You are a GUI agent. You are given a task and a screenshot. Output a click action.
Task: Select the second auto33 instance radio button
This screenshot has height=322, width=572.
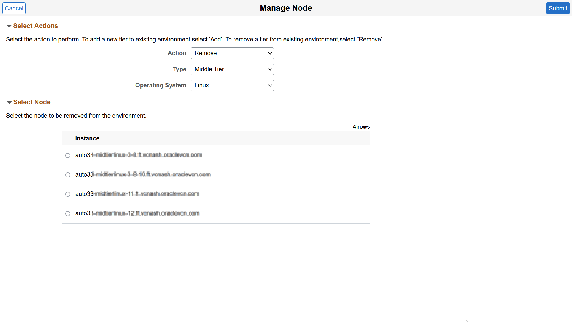(68, 175)
